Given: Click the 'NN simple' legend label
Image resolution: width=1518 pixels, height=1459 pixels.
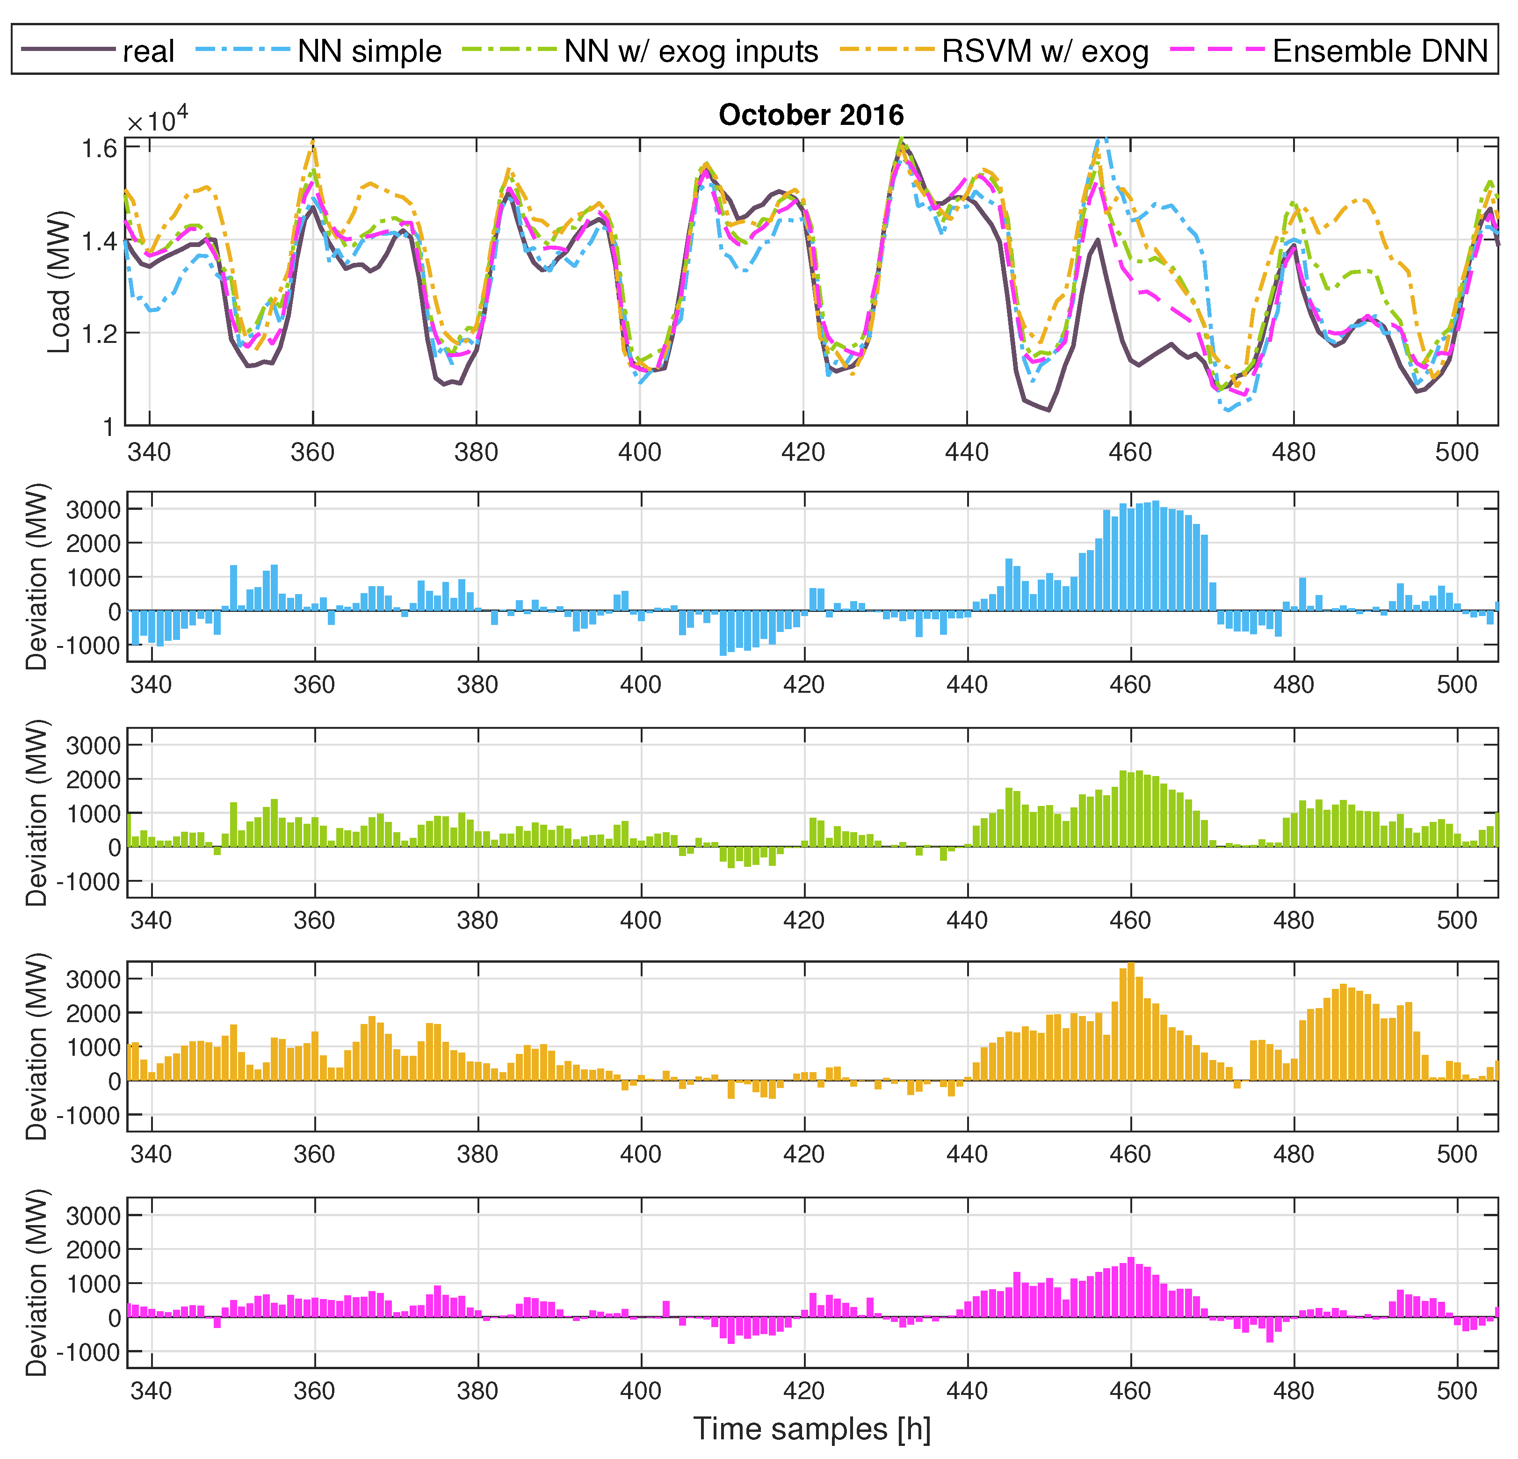Looking at the screenshot, I should pos(369,51).
